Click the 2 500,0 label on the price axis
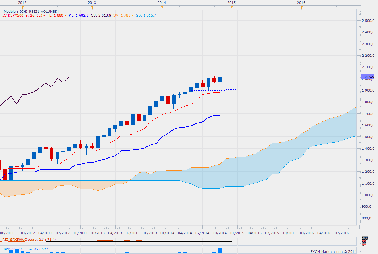This screenshot has width=378, height=254. pyautogui.click(x=369, y=21)
